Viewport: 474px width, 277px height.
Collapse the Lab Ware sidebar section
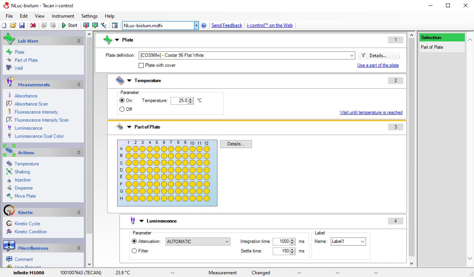(79, 41)
